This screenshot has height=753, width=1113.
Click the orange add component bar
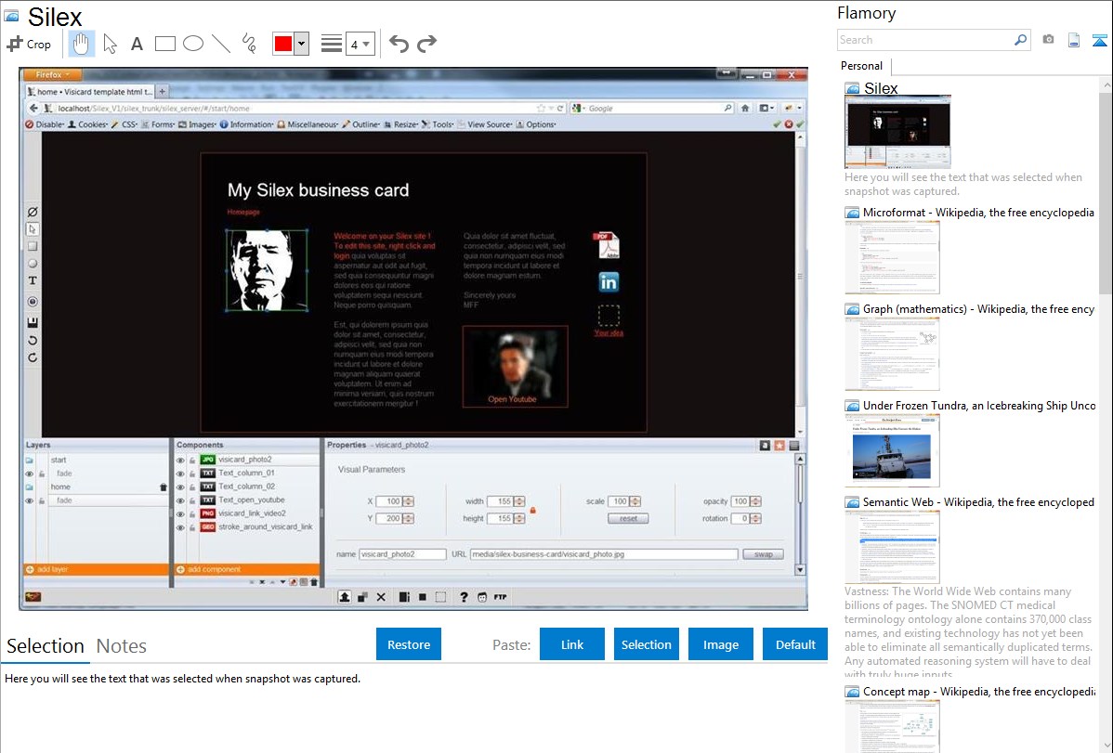click(x=246, y=569)
